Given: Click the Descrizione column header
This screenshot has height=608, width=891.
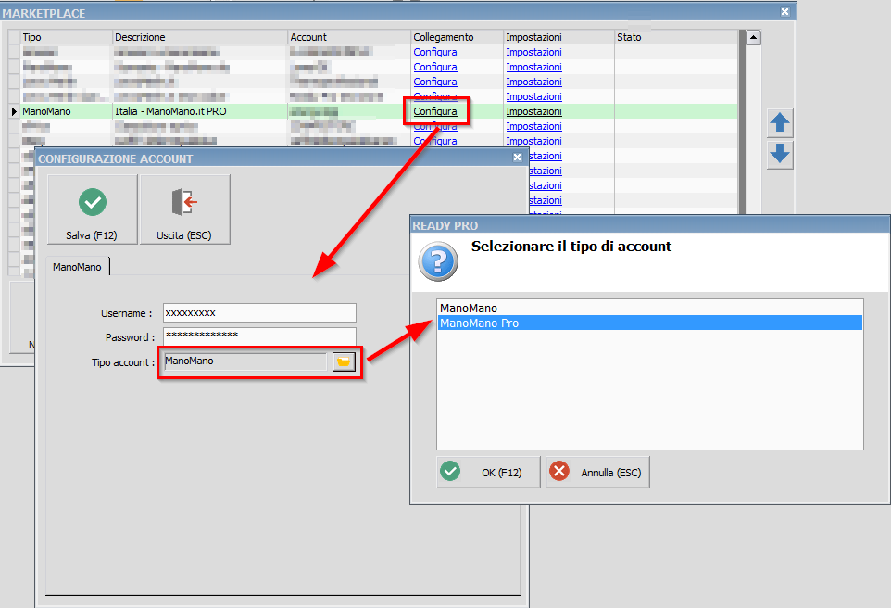Looking at the screenshot, I should pos(200,37).
